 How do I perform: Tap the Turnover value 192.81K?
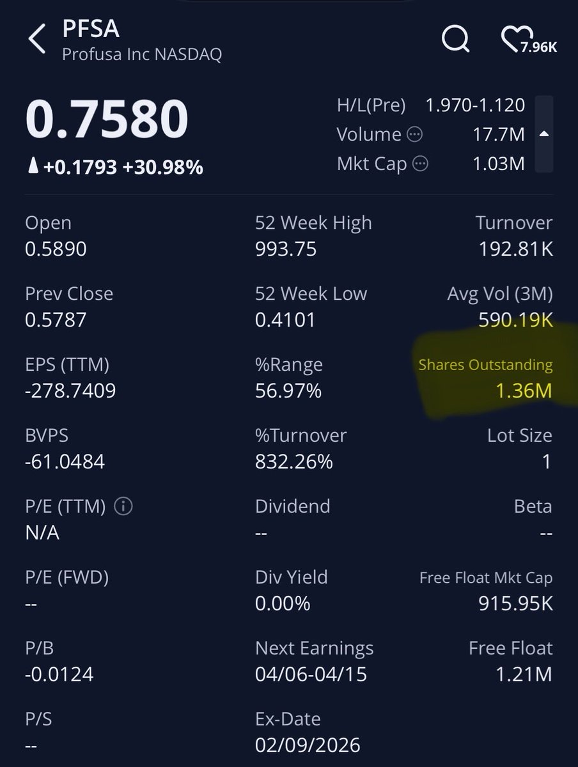click(x=516, y=249)
